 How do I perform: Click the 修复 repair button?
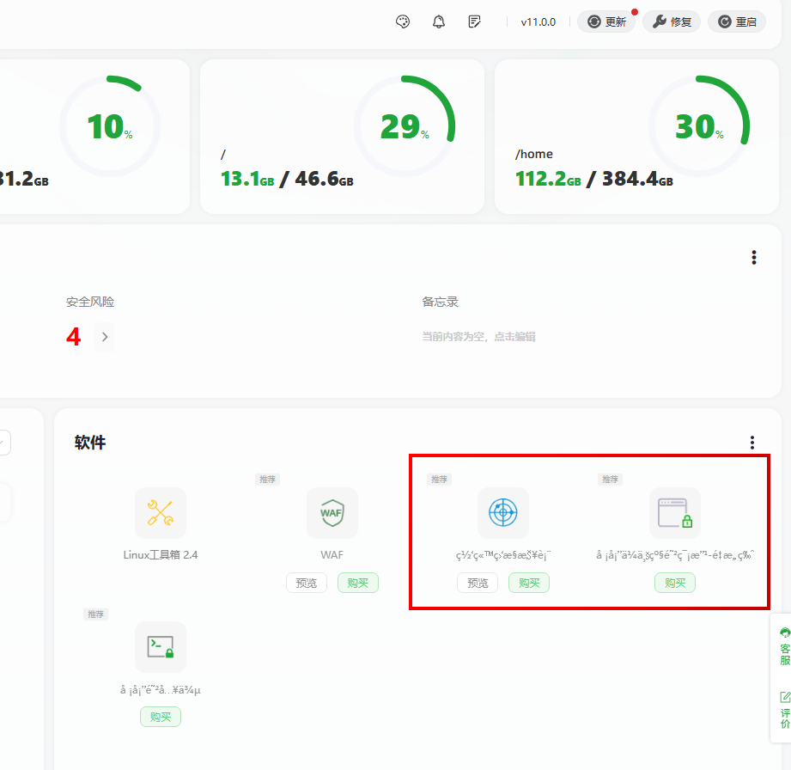coord(672,21)
